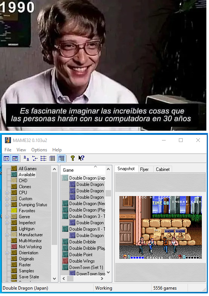
Task: Select Double Dribble (Play entry
Action: [87, 248]
